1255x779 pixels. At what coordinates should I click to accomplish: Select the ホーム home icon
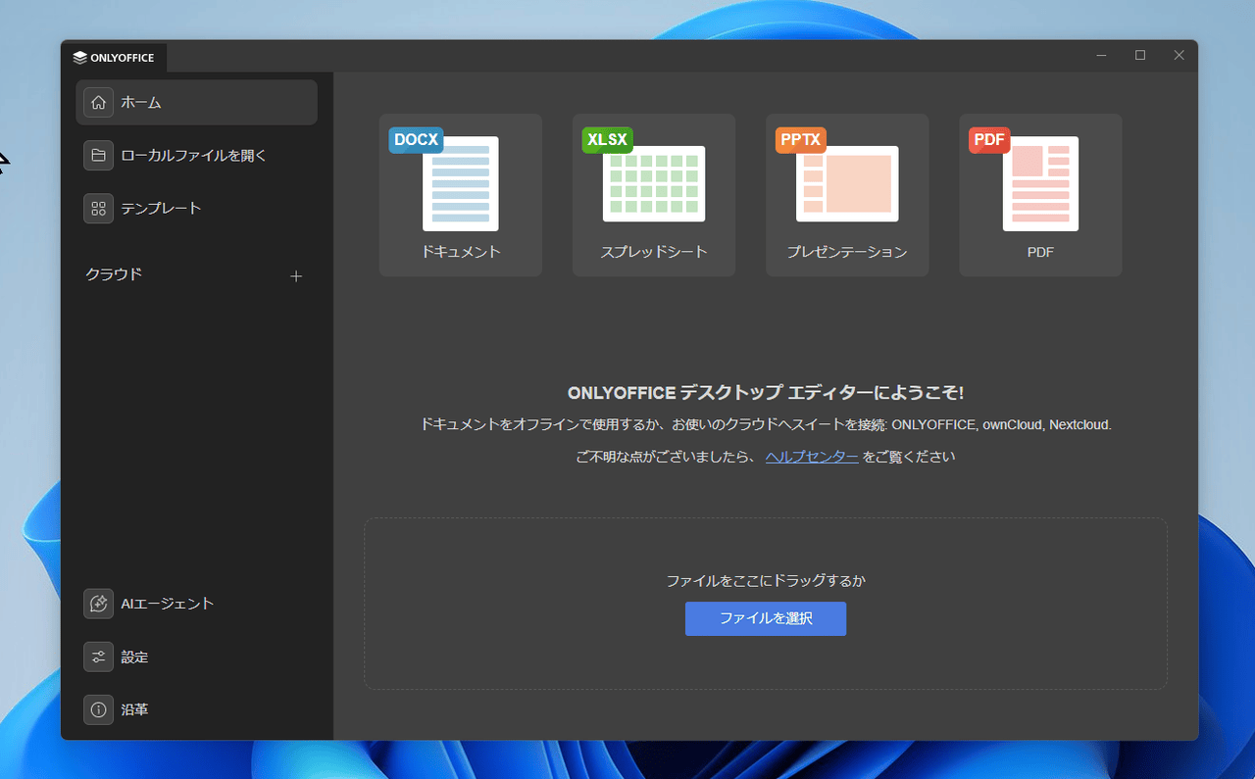(98, 102)
